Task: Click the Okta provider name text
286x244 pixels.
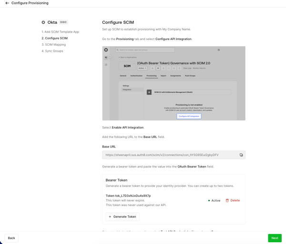Action: [x=52, y=22]
